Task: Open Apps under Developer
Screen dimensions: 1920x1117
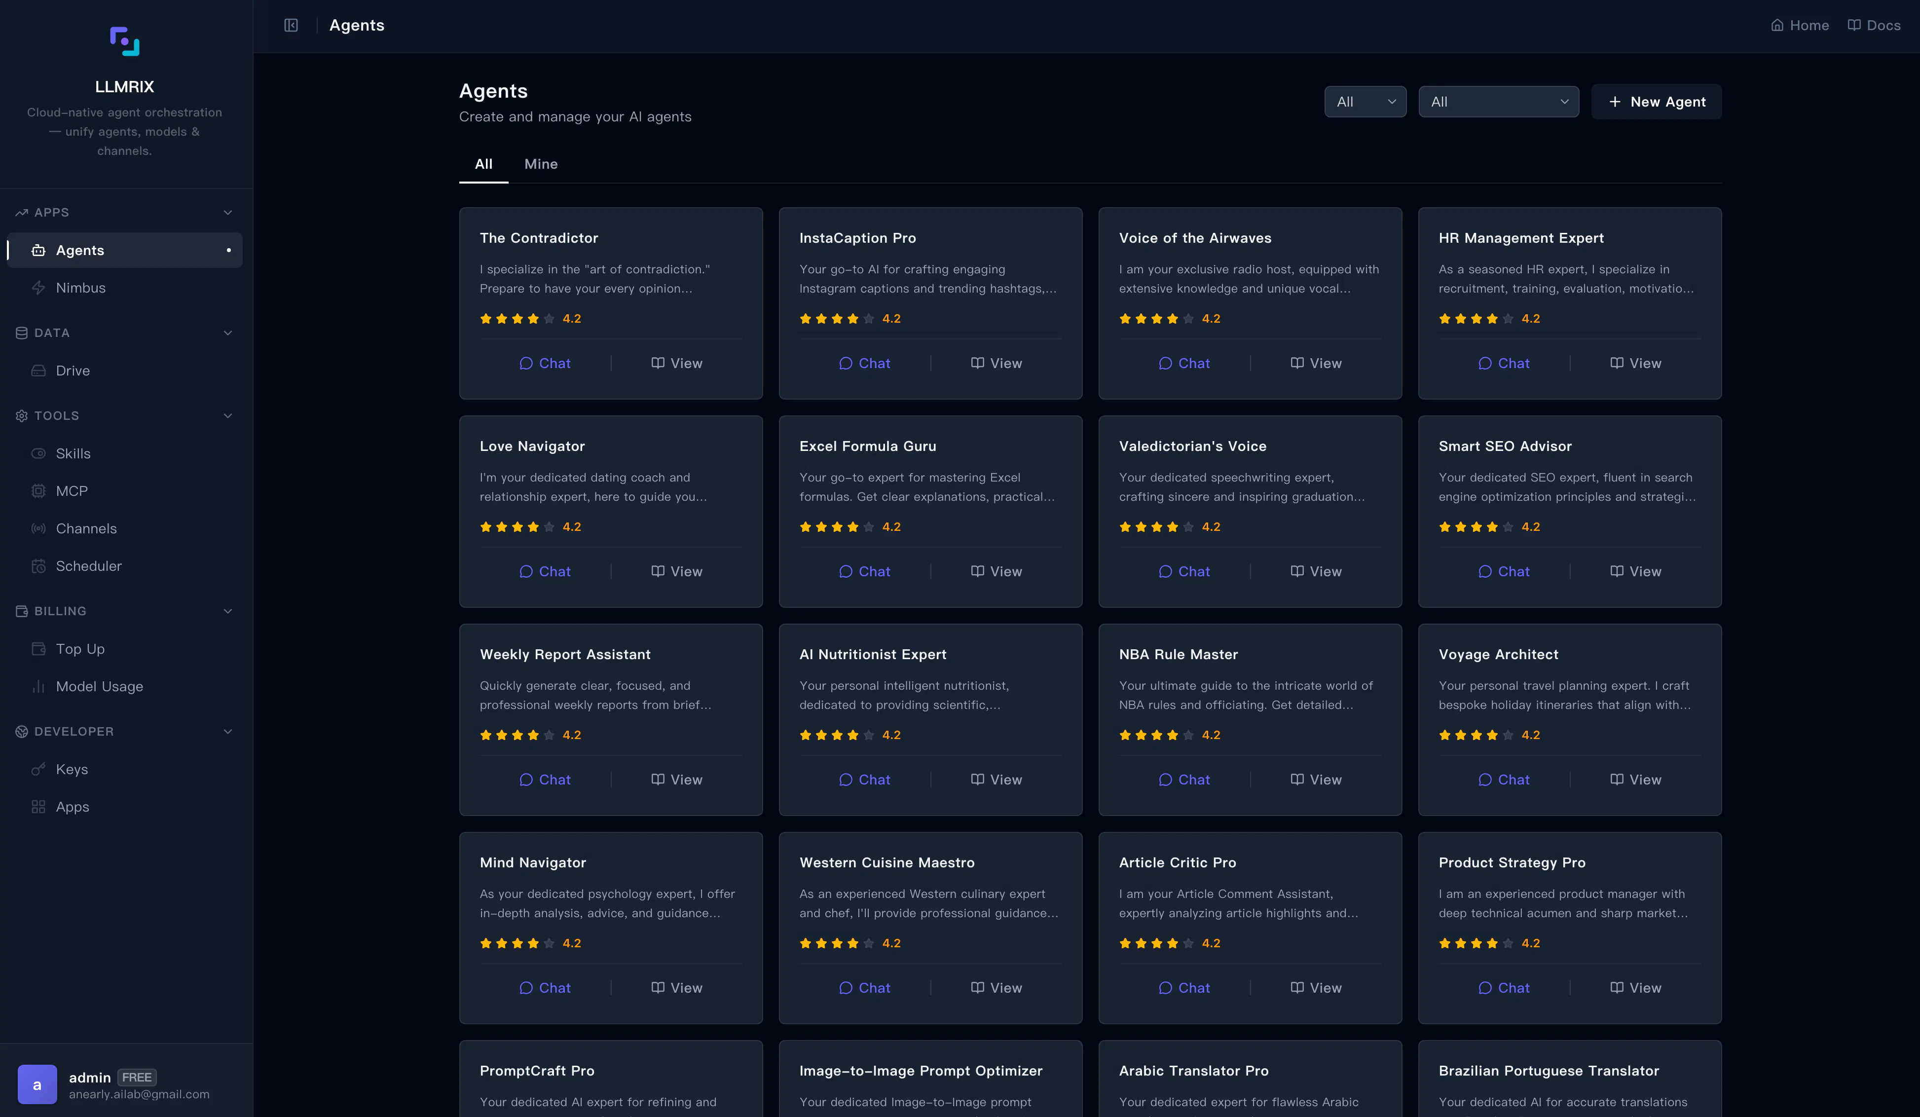Action: [x=125, y=806]
